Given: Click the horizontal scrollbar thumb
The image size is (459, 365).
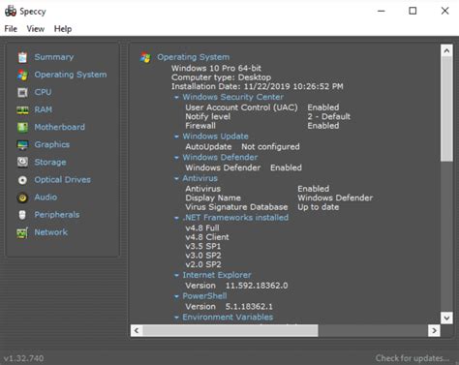Looking at the screenshot, I should (x=230, y=330).
